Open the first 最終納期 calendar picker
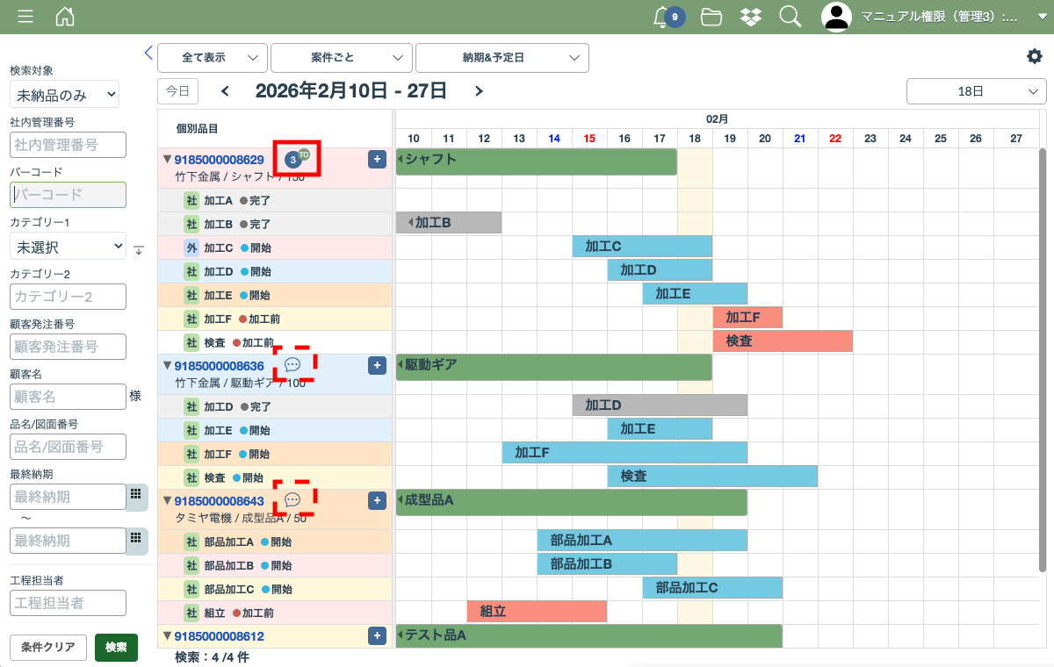 136,495
